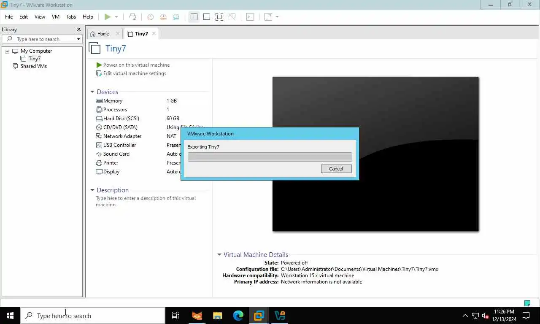Open the Windows Start menu

[10, 316]
